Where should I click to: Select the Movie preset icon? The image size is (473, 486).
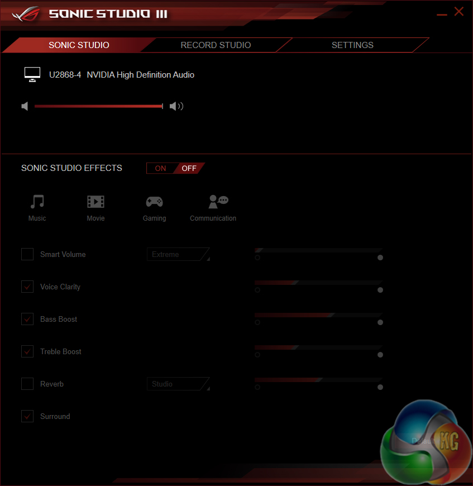tap(95, 202)
